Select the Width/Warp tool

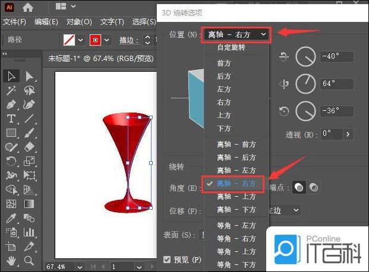(x=11, y=175)
